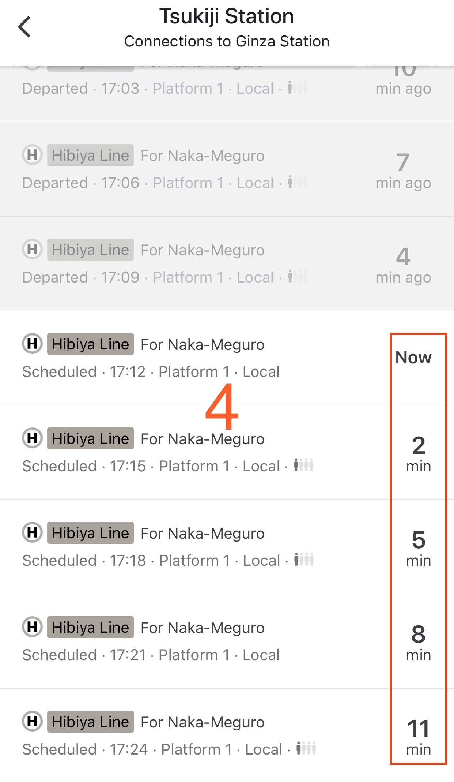
Task: Click crowding indicator icon on 17:18 train
Action: [304, 560]
